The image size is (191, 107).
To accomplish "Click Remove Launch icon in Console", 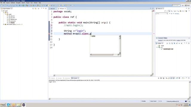I will point(161,78).
